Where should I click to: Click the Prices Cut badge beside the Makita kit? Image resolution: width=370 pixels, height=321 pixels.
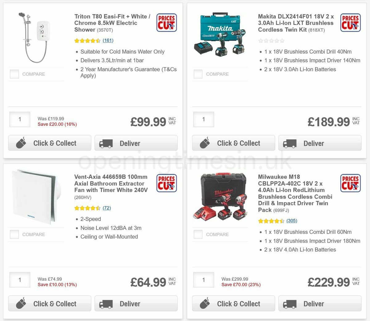(x=350, y=23)
